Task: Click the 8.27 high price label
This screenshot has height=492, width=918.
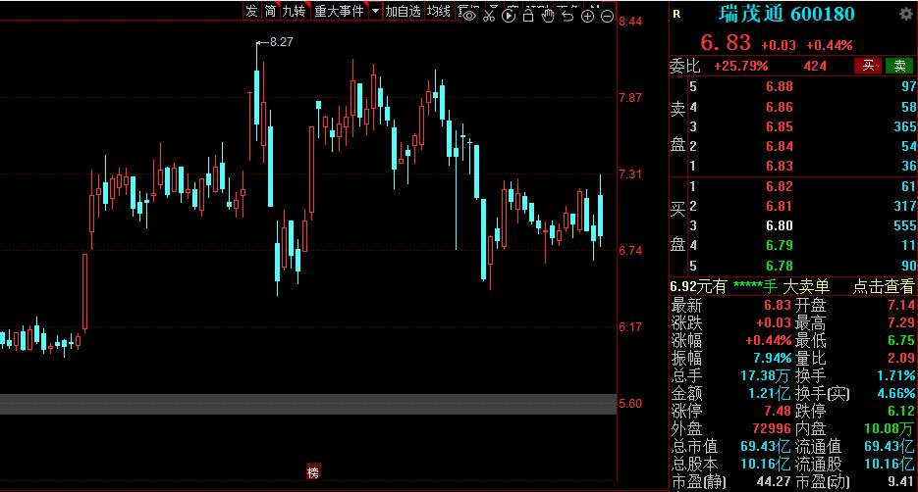Action: click(281, 42)
